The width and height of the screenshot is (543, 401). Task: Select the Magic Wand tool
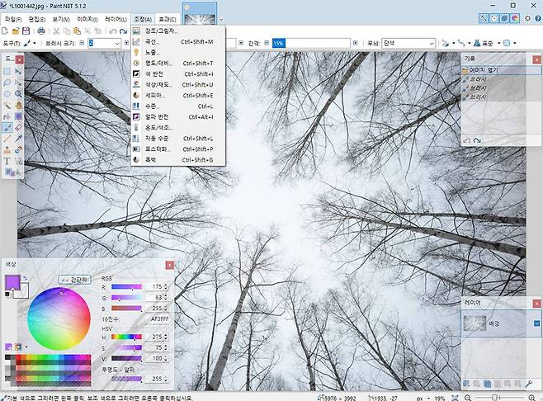click(7, 106)
